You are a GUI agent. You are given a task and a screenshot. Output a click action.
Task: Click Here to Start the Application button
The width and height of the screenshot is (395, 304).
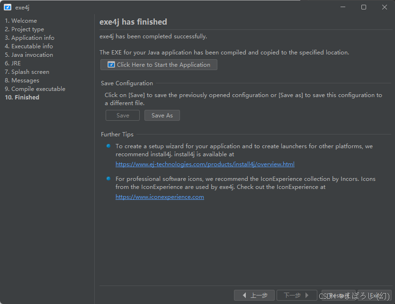click(159, 65)
